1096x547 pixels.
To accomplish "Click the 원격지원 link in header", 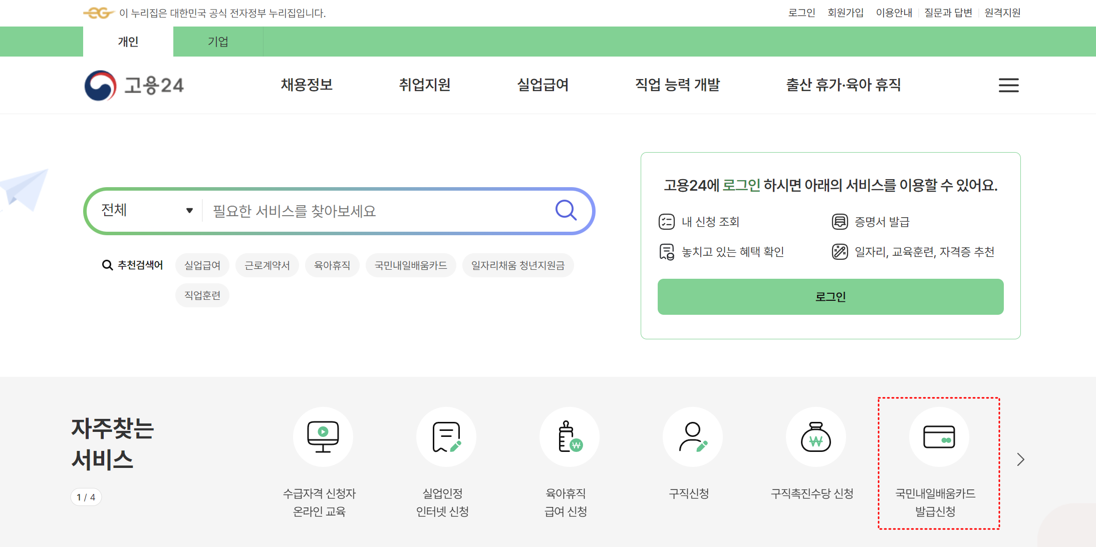I will [1002, 13].
